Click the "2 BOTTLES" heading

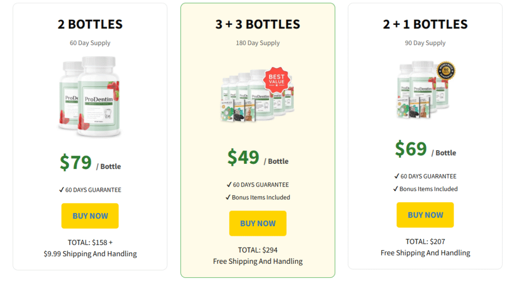coord(90,24)
